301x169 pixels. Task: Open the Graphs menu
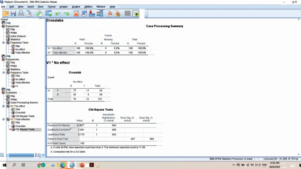click(76, 7)
